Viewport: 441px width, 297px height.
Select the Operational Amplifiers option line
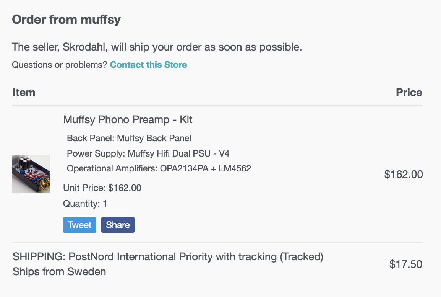(159, 168)
